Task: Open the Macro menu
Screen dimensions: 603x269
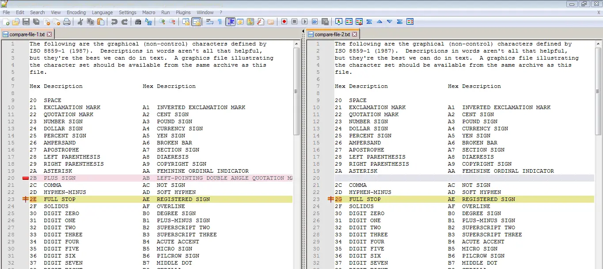Action: [x=148, y=12]
